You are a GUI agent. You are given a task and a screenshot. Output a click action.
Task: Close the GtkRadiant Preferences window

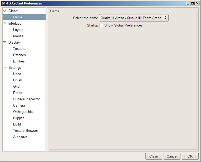click(x=197, y=3)
